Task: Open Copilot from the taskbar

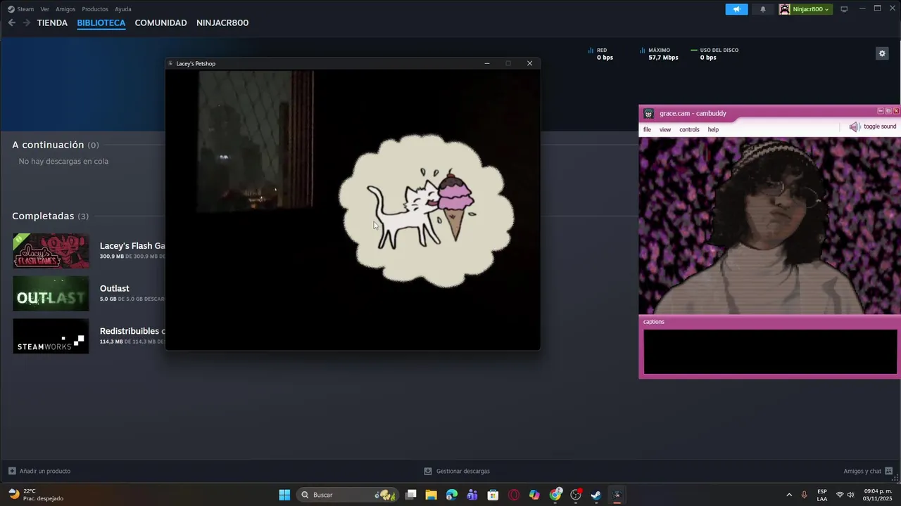Action: click(534, 495)
